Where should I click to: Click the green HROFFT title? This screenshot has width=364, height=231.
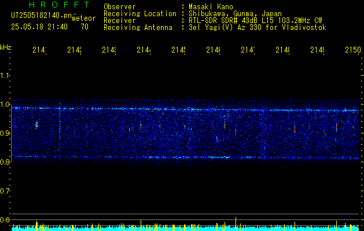(60, 5)
